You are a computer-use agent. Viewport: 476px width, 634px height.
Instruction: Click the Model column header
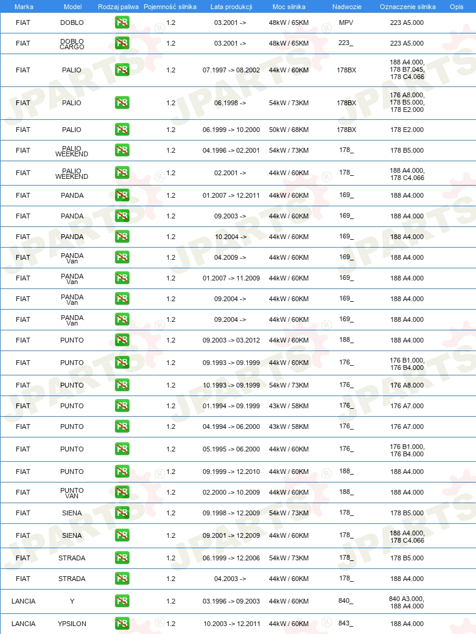click(73, 7)
